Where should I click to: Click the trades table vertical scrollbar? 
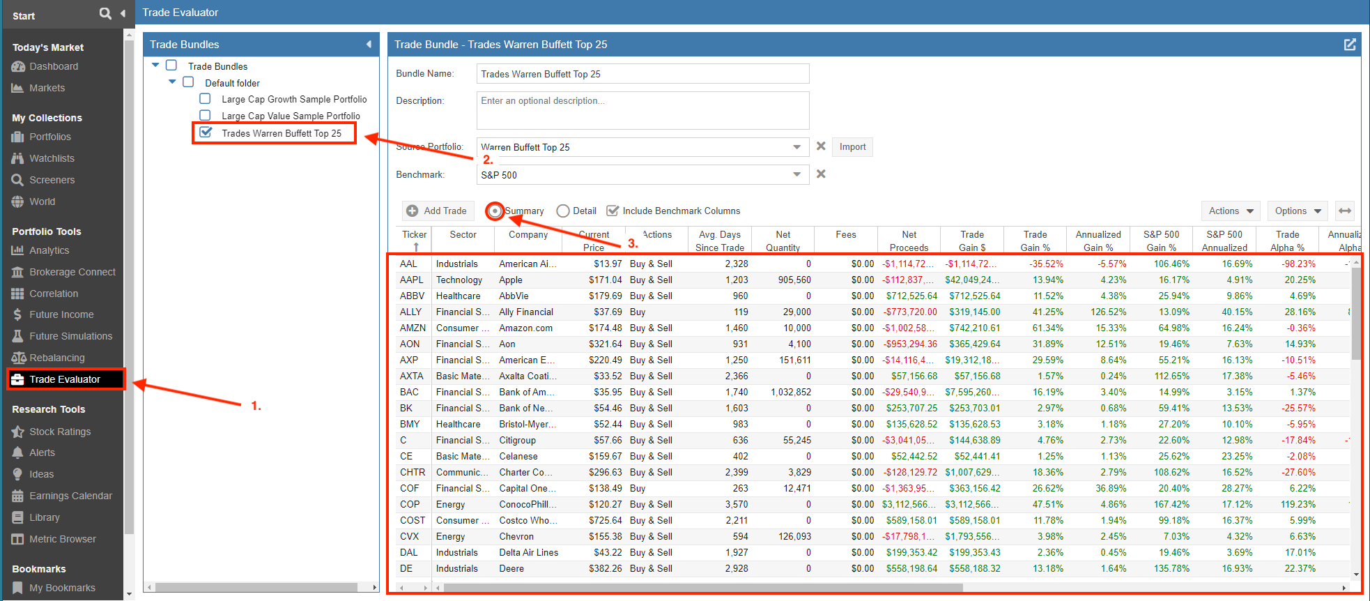pyautogui.click(x=1356, y=314)
